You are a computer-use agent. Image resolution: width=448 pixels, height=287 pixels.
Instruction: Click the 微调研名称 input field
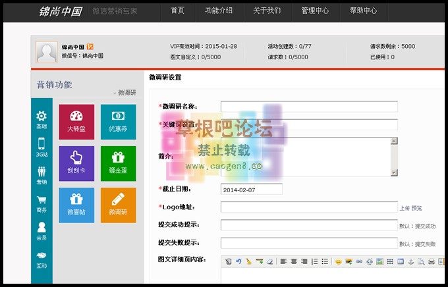click(309, 107)
